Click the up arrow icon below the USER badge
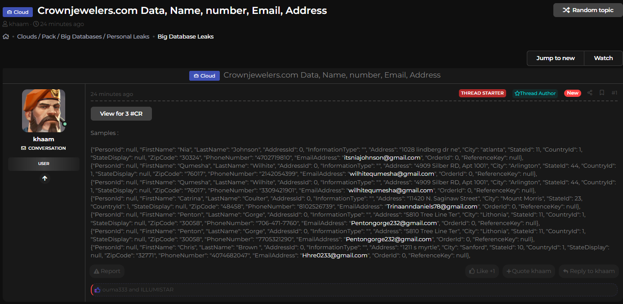The image size is (623, 304). (x=44, y=178)
